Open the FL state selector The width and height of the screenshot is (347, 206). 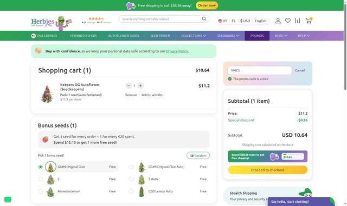tap(234, 21)
